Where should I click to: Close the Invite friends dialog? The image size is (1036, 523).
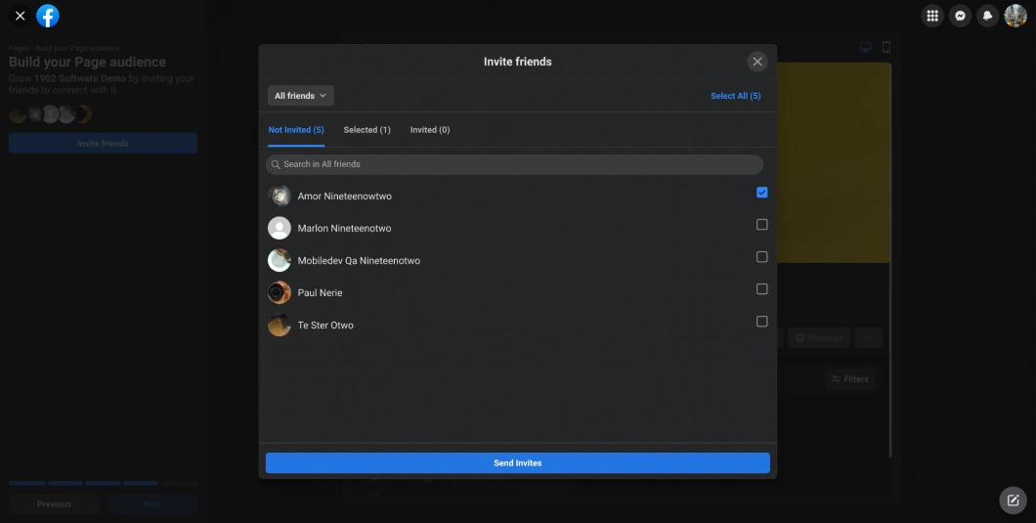point(757,62)
